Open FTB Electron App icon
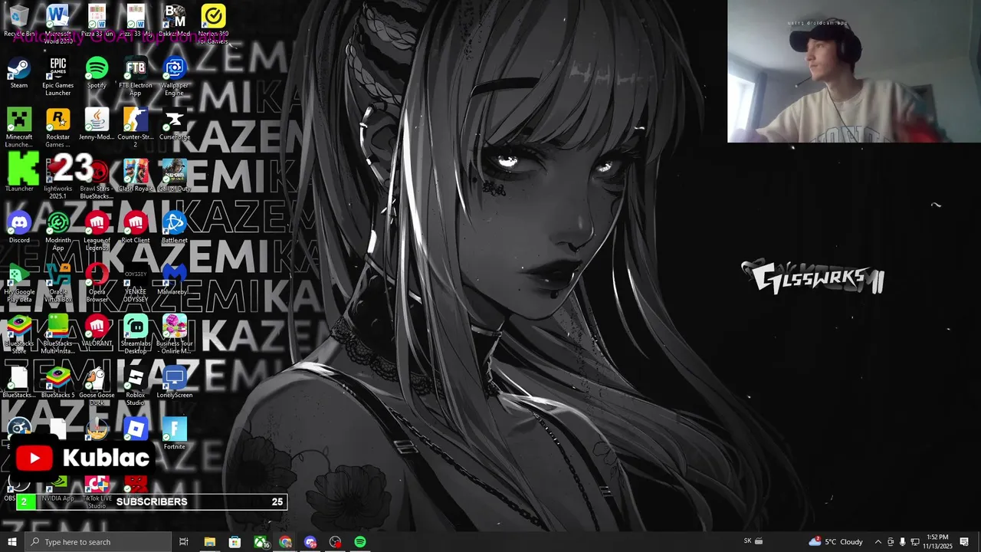The height and width of the screenshot is (552, 981). [136, 77]
